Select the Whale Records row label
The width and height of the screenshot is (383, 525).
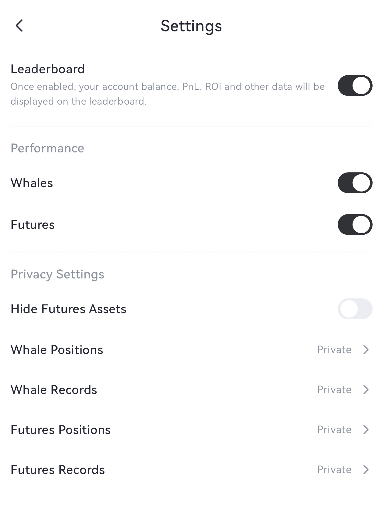click(54, 390)
